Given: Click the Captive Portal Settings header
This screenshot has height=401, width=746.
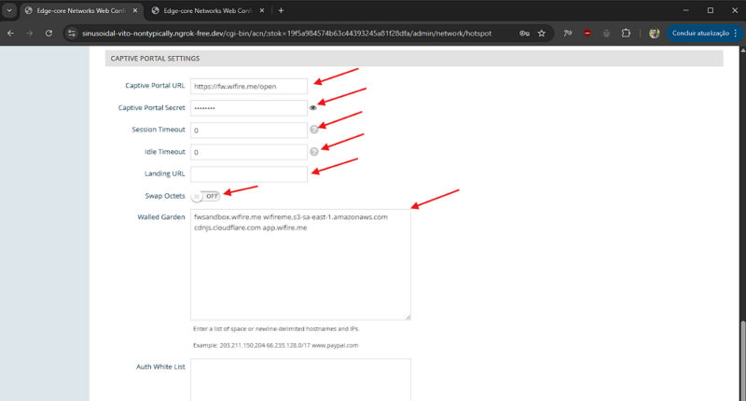Looking at the screenshot, I should tap(414, 58).
